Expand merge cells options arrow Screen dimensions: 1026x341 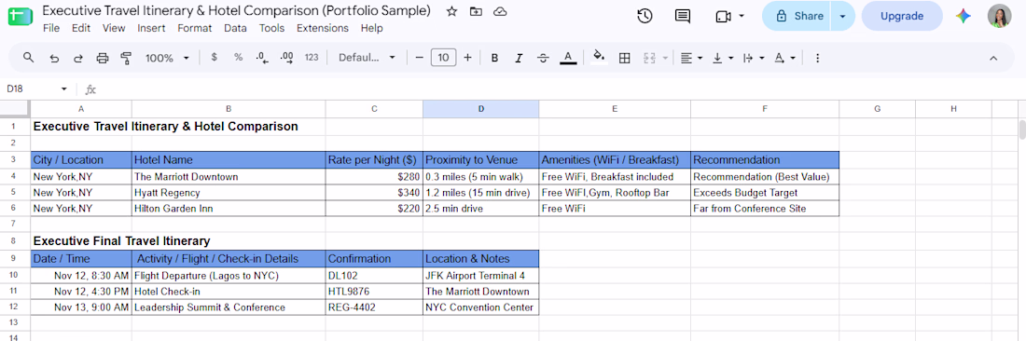665,58
